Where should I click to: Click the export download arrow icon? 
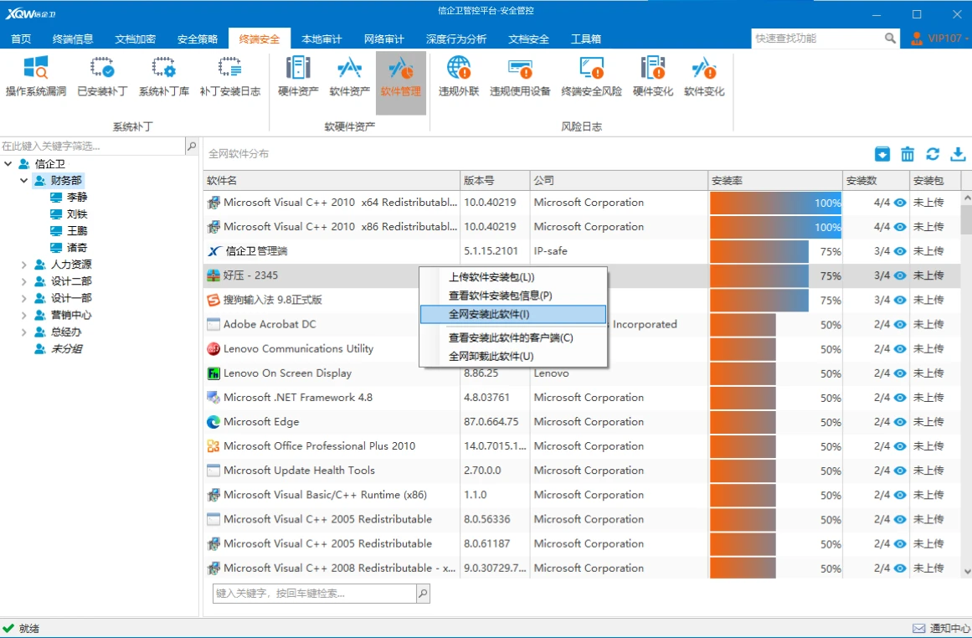coord(959,154)
